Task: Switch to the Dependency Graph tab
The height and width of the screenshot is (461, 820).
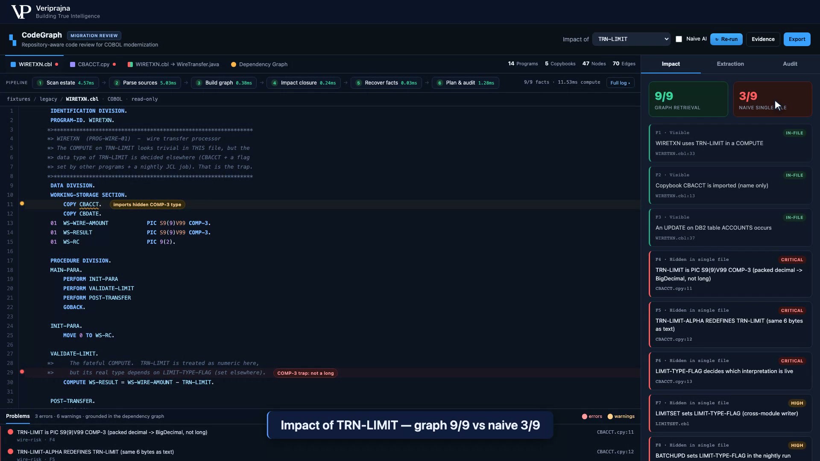Action: tap(259, 64)
